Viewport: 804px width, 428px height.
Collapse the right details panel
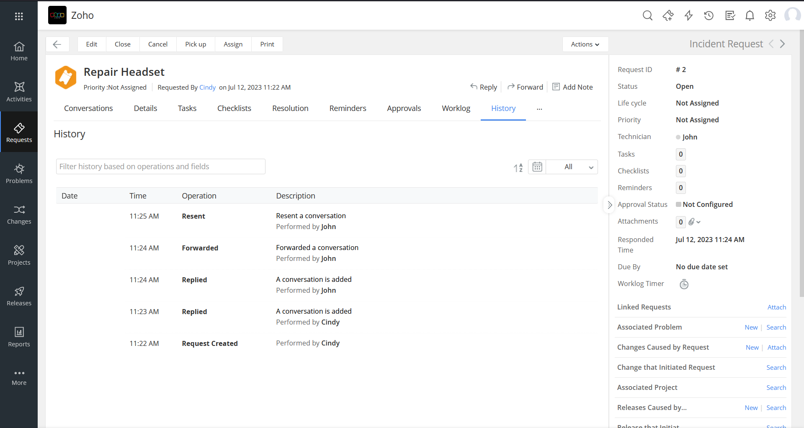tap(609, 205)
